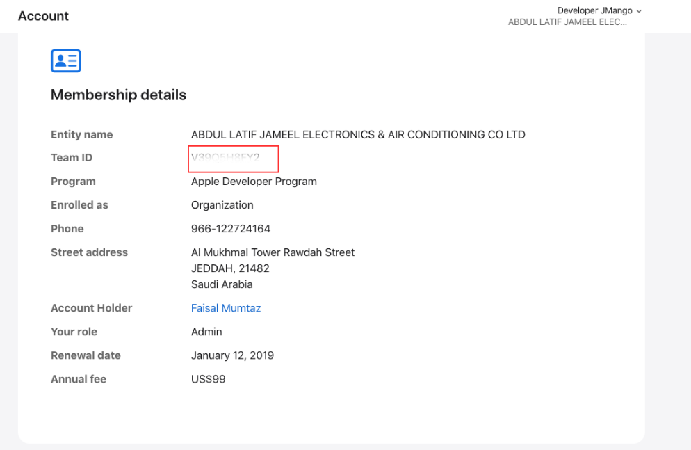The image size is (691, 450).
Task: Click the ABDUL LATIF JAMEEL ELEC... team subtitle
Action: pos(567,22)
